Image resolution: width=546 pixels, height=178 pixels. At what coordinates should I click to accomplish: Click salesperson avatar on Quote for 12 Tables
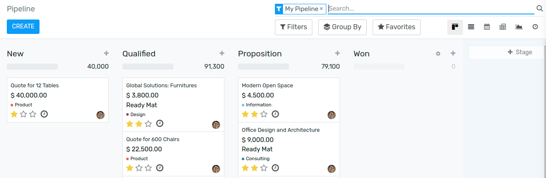tap(100, 115)
